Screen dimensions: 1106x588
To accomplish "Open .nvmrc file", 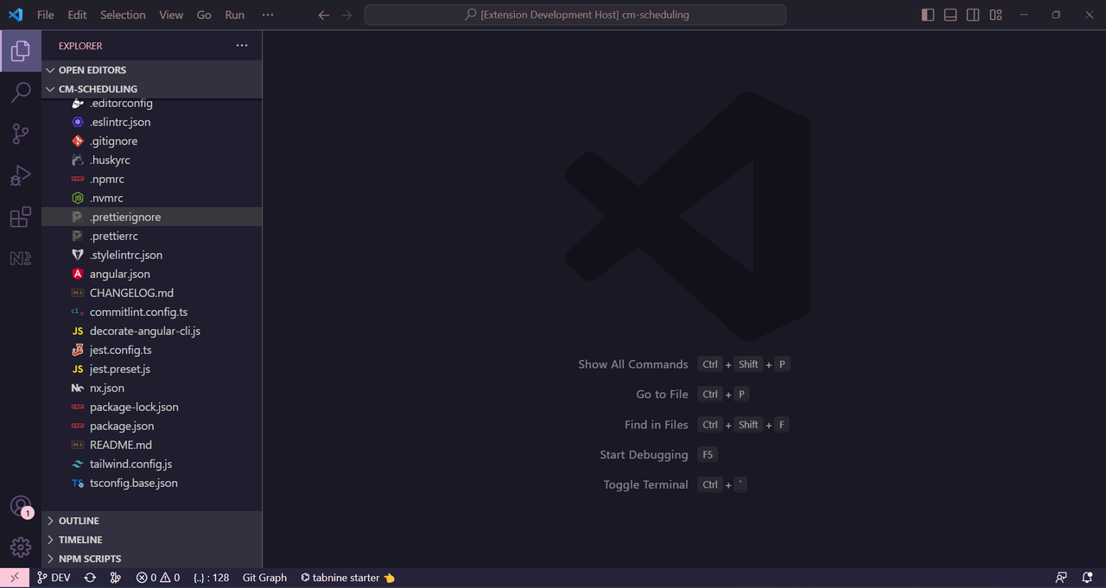I will [x=152, y=198].
